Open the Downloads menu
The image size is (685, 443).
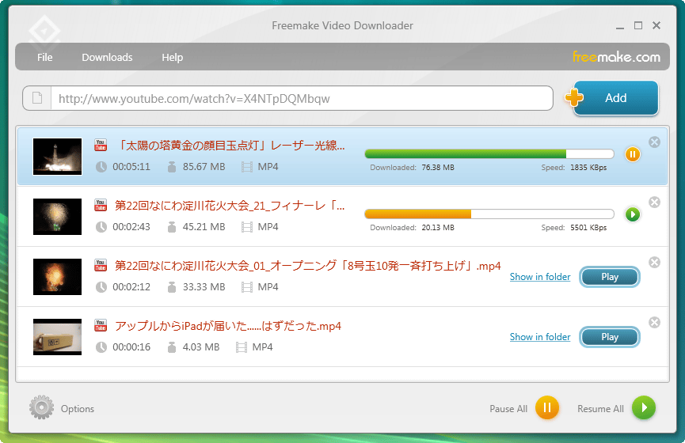(x=107, y=57)
